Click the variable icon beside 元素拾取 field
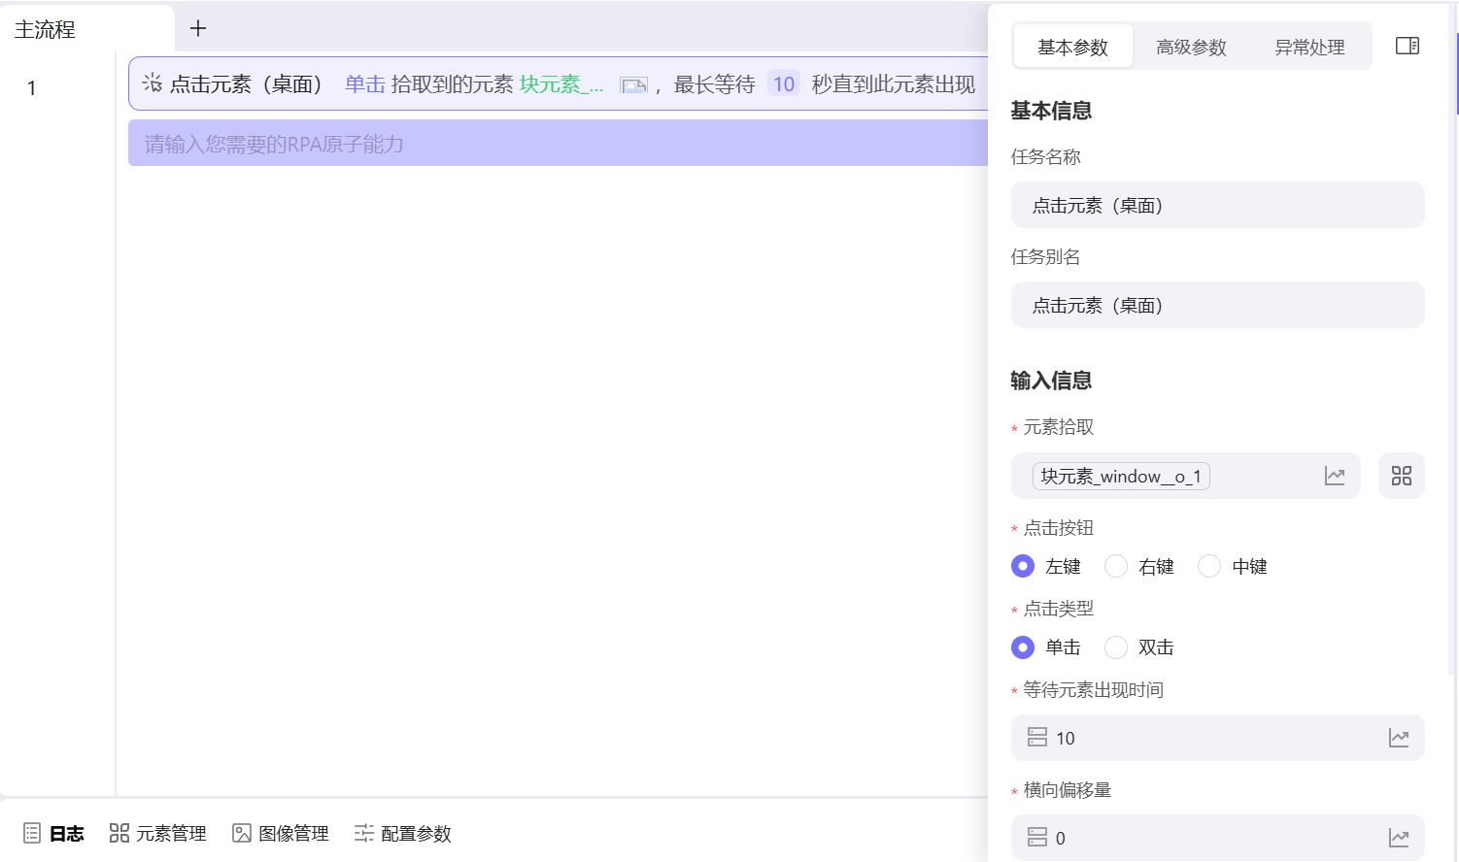 tap(1335, 476)
